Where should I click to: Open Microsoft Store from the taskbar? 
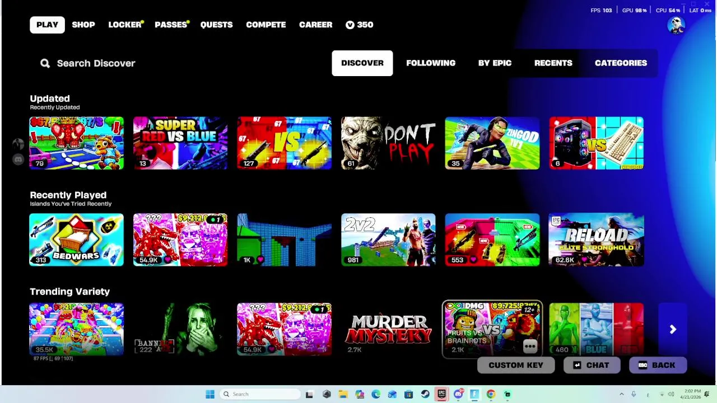pyautogui.click(x=408, y=394)
